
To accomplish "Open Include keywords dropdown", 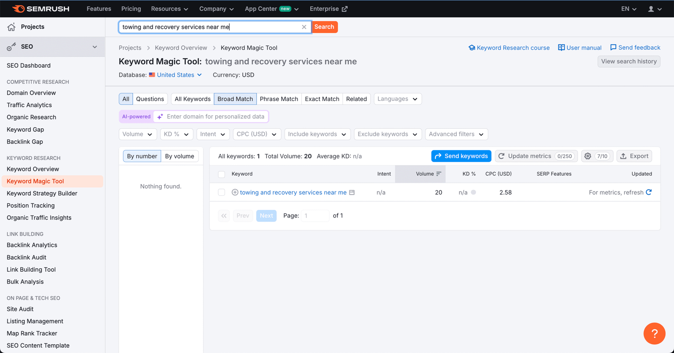I will [x=318, y=134].
